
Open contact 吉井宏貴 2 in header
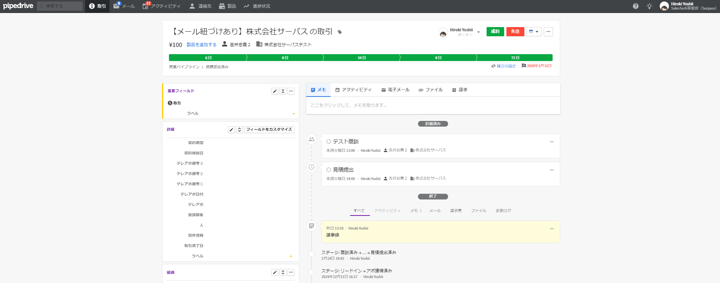(240, 45)
